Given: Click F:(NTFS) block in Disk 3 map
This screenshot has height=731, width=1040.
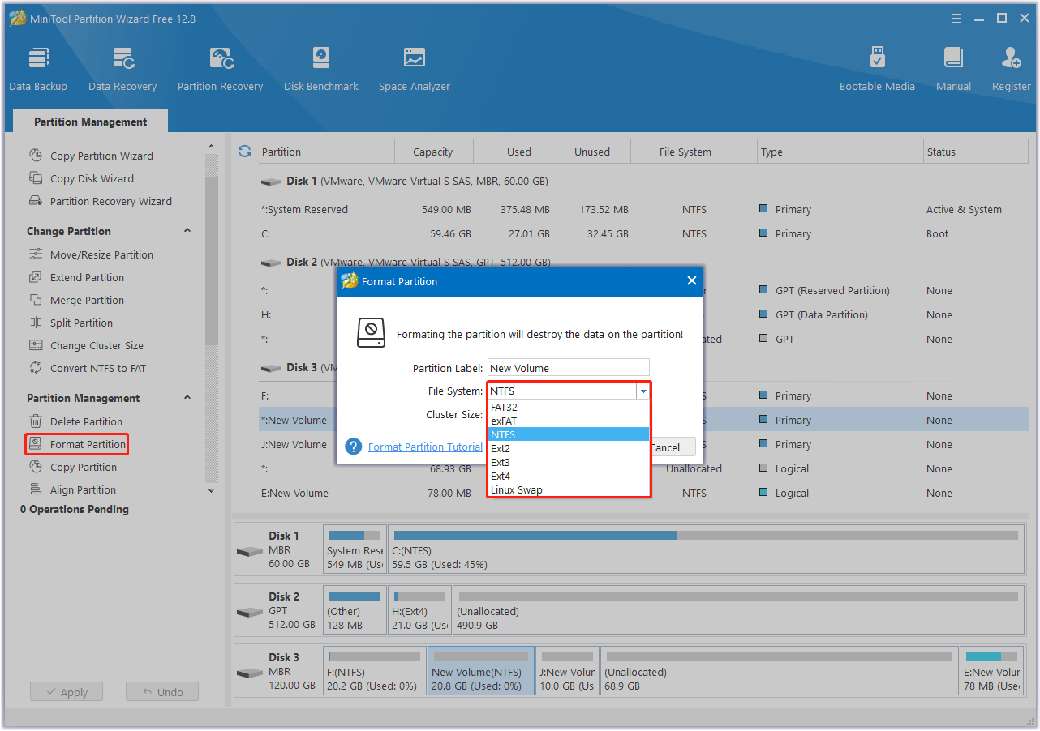Looking at the screenshot, I should tap(374, 671).
